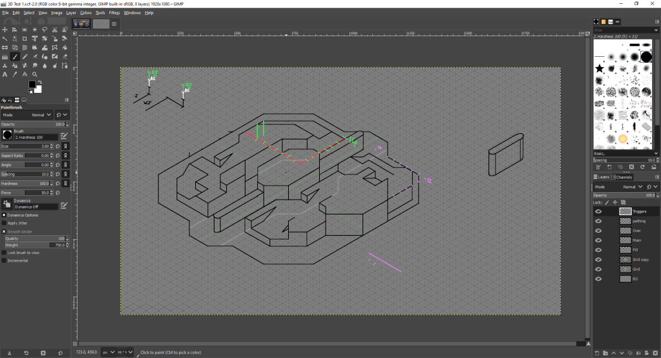Screen dimensions: 661x358
Task: Select the Crop tool
Action: 25,39
